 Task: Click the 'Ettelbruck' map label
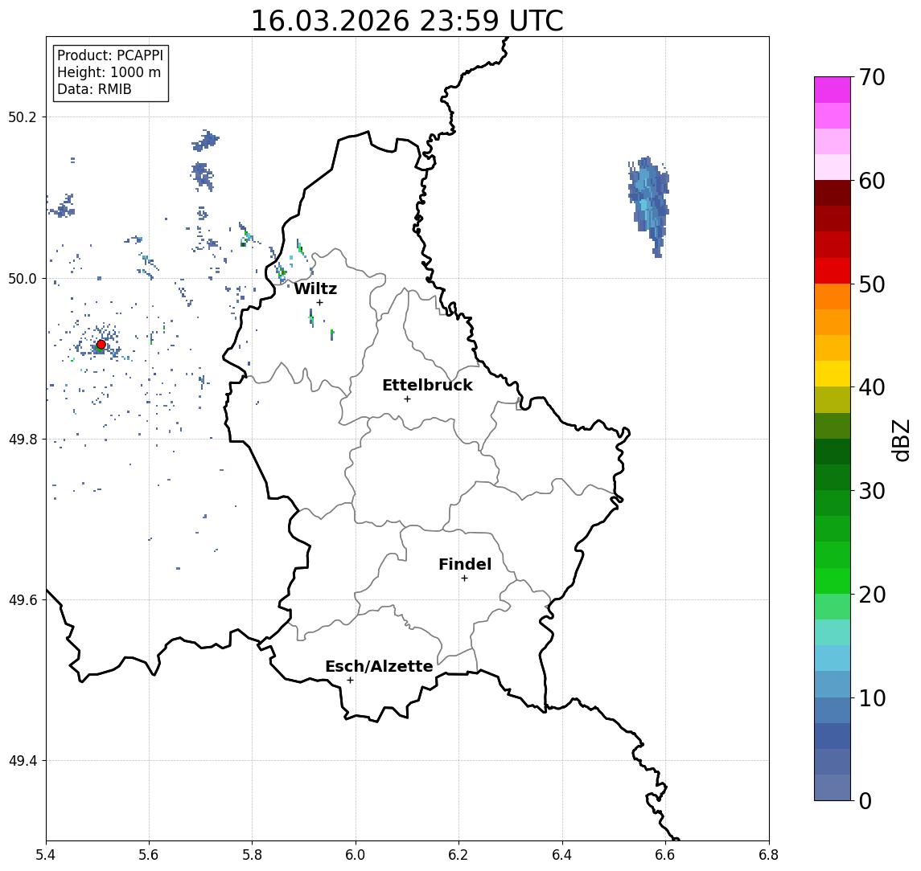pyautogui.click(x=427, y=385)
